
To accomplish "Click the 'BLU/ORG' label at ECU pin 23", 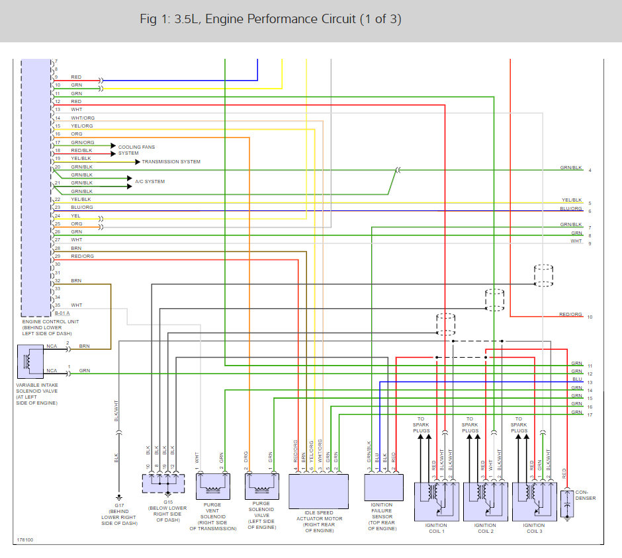I will [x=81, y=208].
